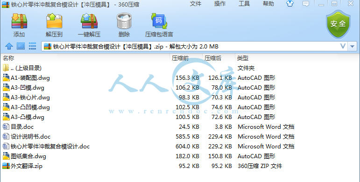Select the 铁心片零件冲裁复合模设计.doc file icon

6,147
